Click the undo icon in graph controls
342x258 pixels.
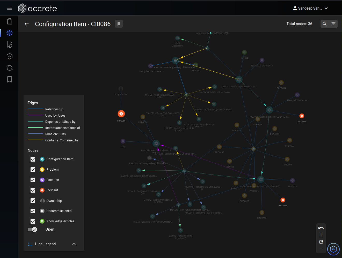pos(321,228)
